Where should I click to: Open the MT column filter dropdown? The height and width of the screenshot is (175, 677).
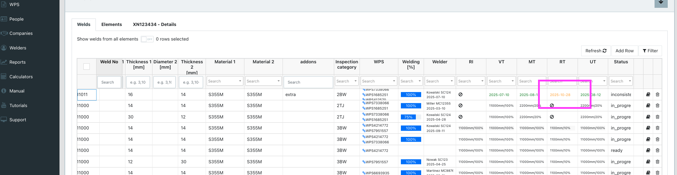pos(532,81)
